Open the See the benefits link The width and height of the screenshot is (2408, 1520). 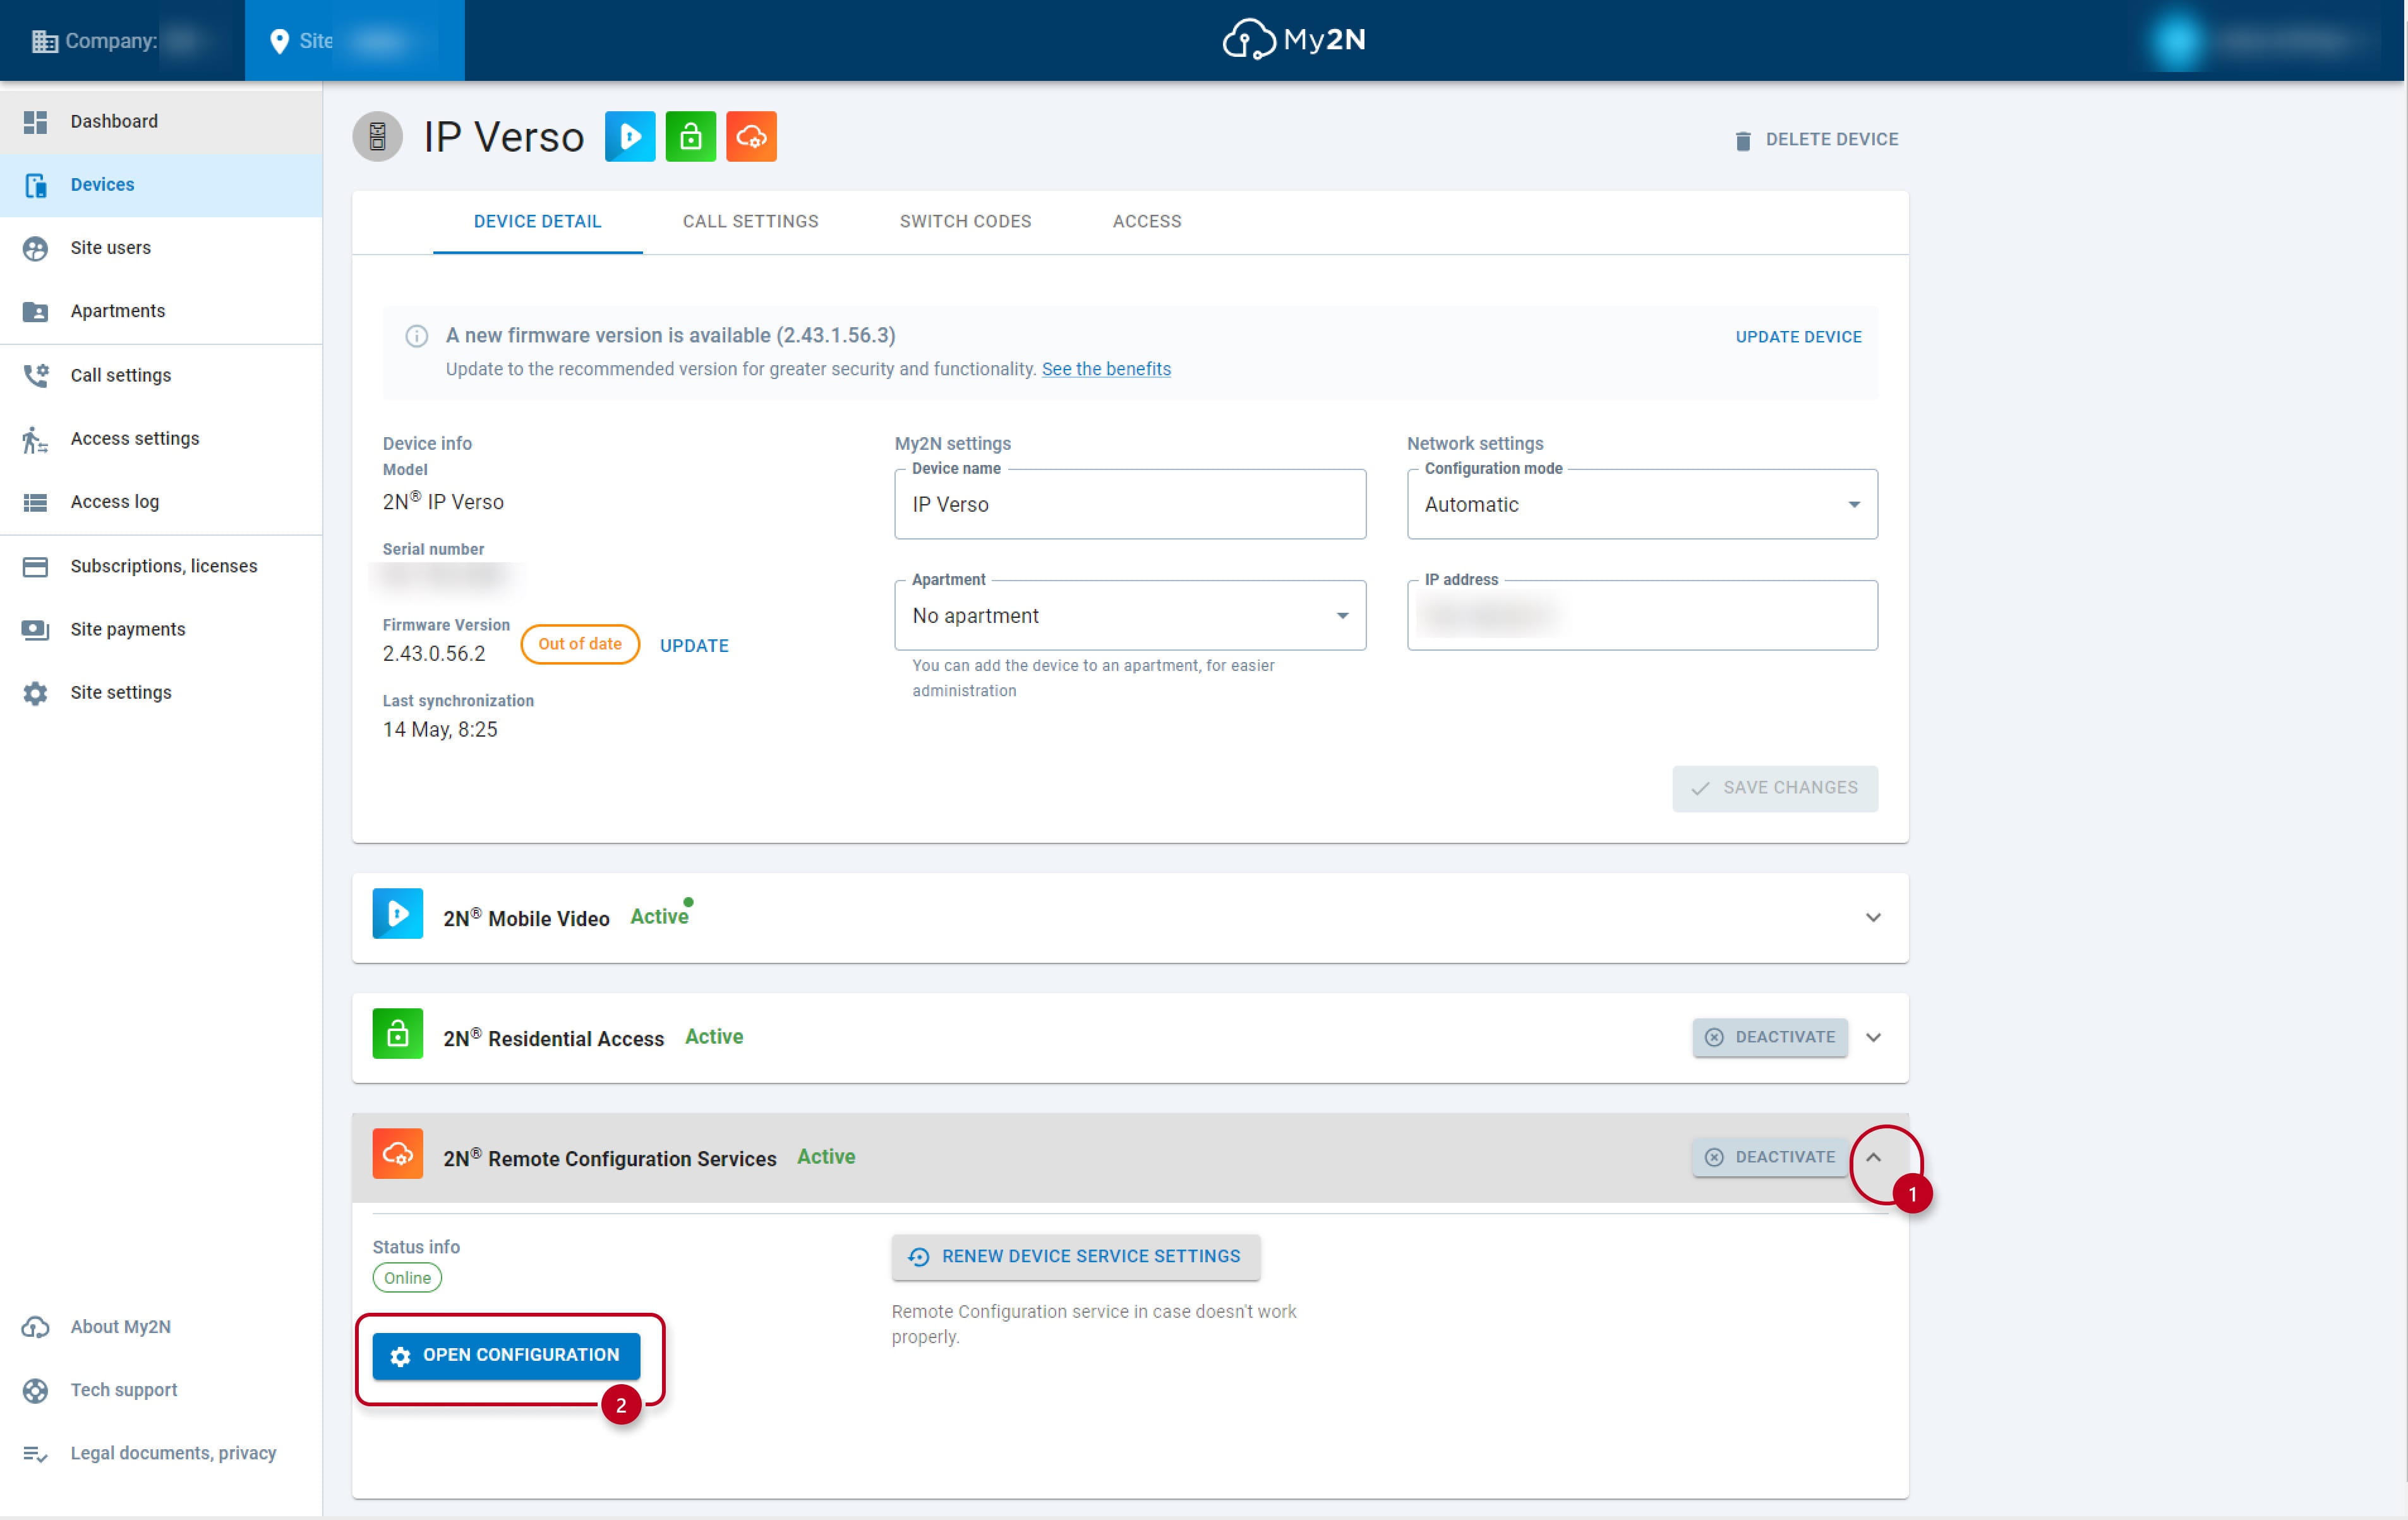1106,369
